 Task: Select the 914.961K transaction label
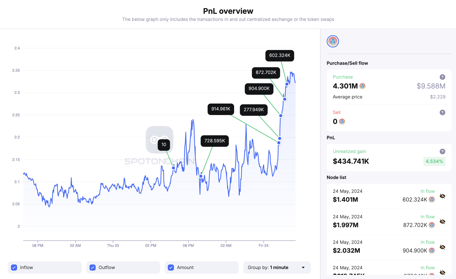[x=221, y=109]
